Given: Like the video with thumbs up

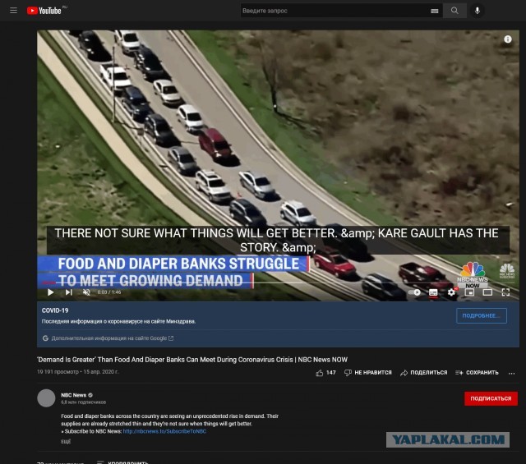Looking at the screenshot, I should pos(320,373).
